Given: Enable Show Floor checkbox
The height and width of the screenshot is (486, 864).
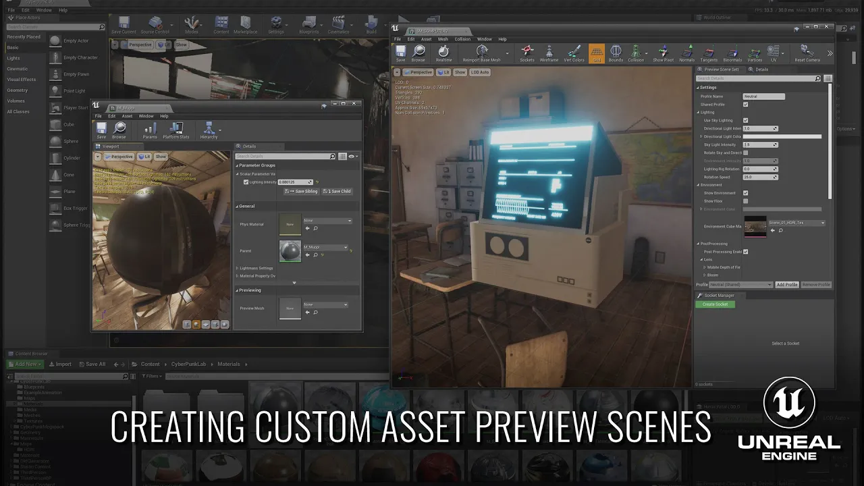Looking at the screenshot, I should coord(745,201).
